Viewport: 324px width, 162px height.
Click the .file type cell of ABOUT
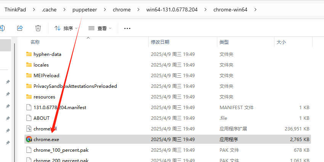223,118
